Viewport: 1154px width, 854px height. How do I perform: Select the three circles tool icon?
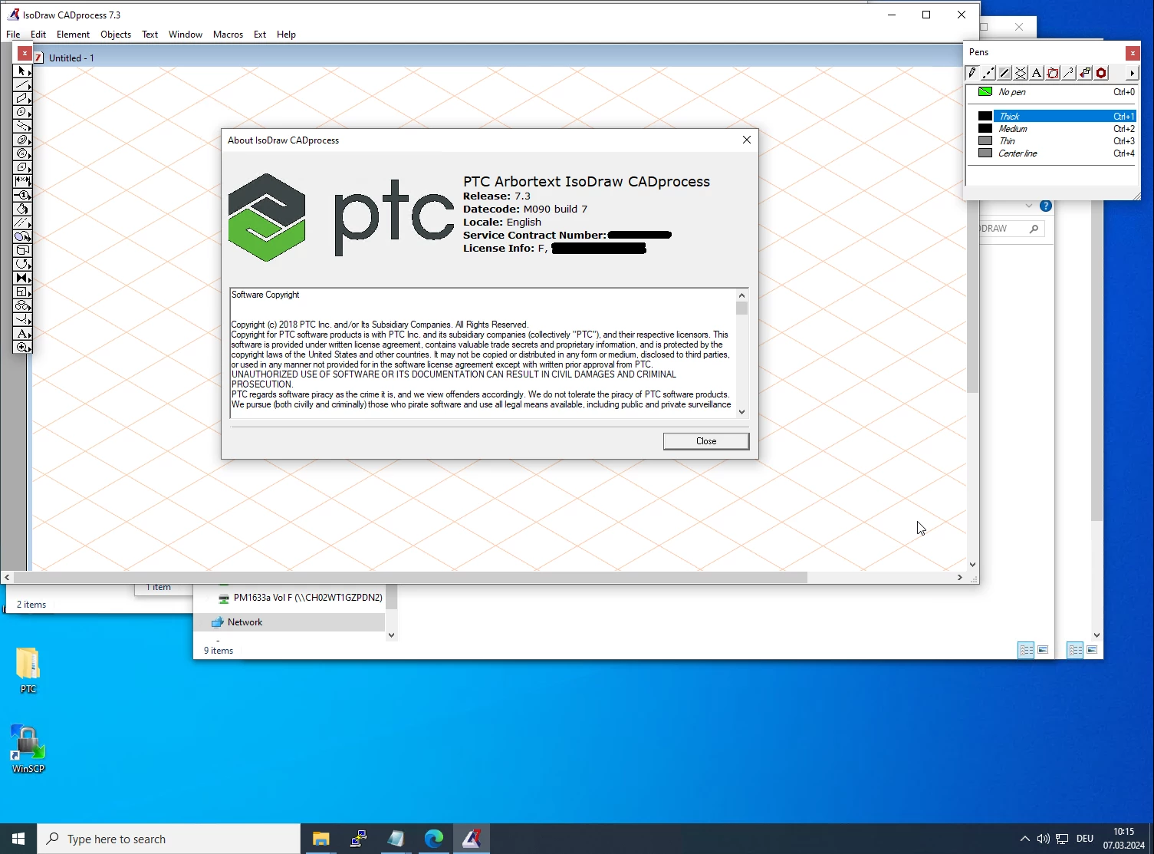23,305
